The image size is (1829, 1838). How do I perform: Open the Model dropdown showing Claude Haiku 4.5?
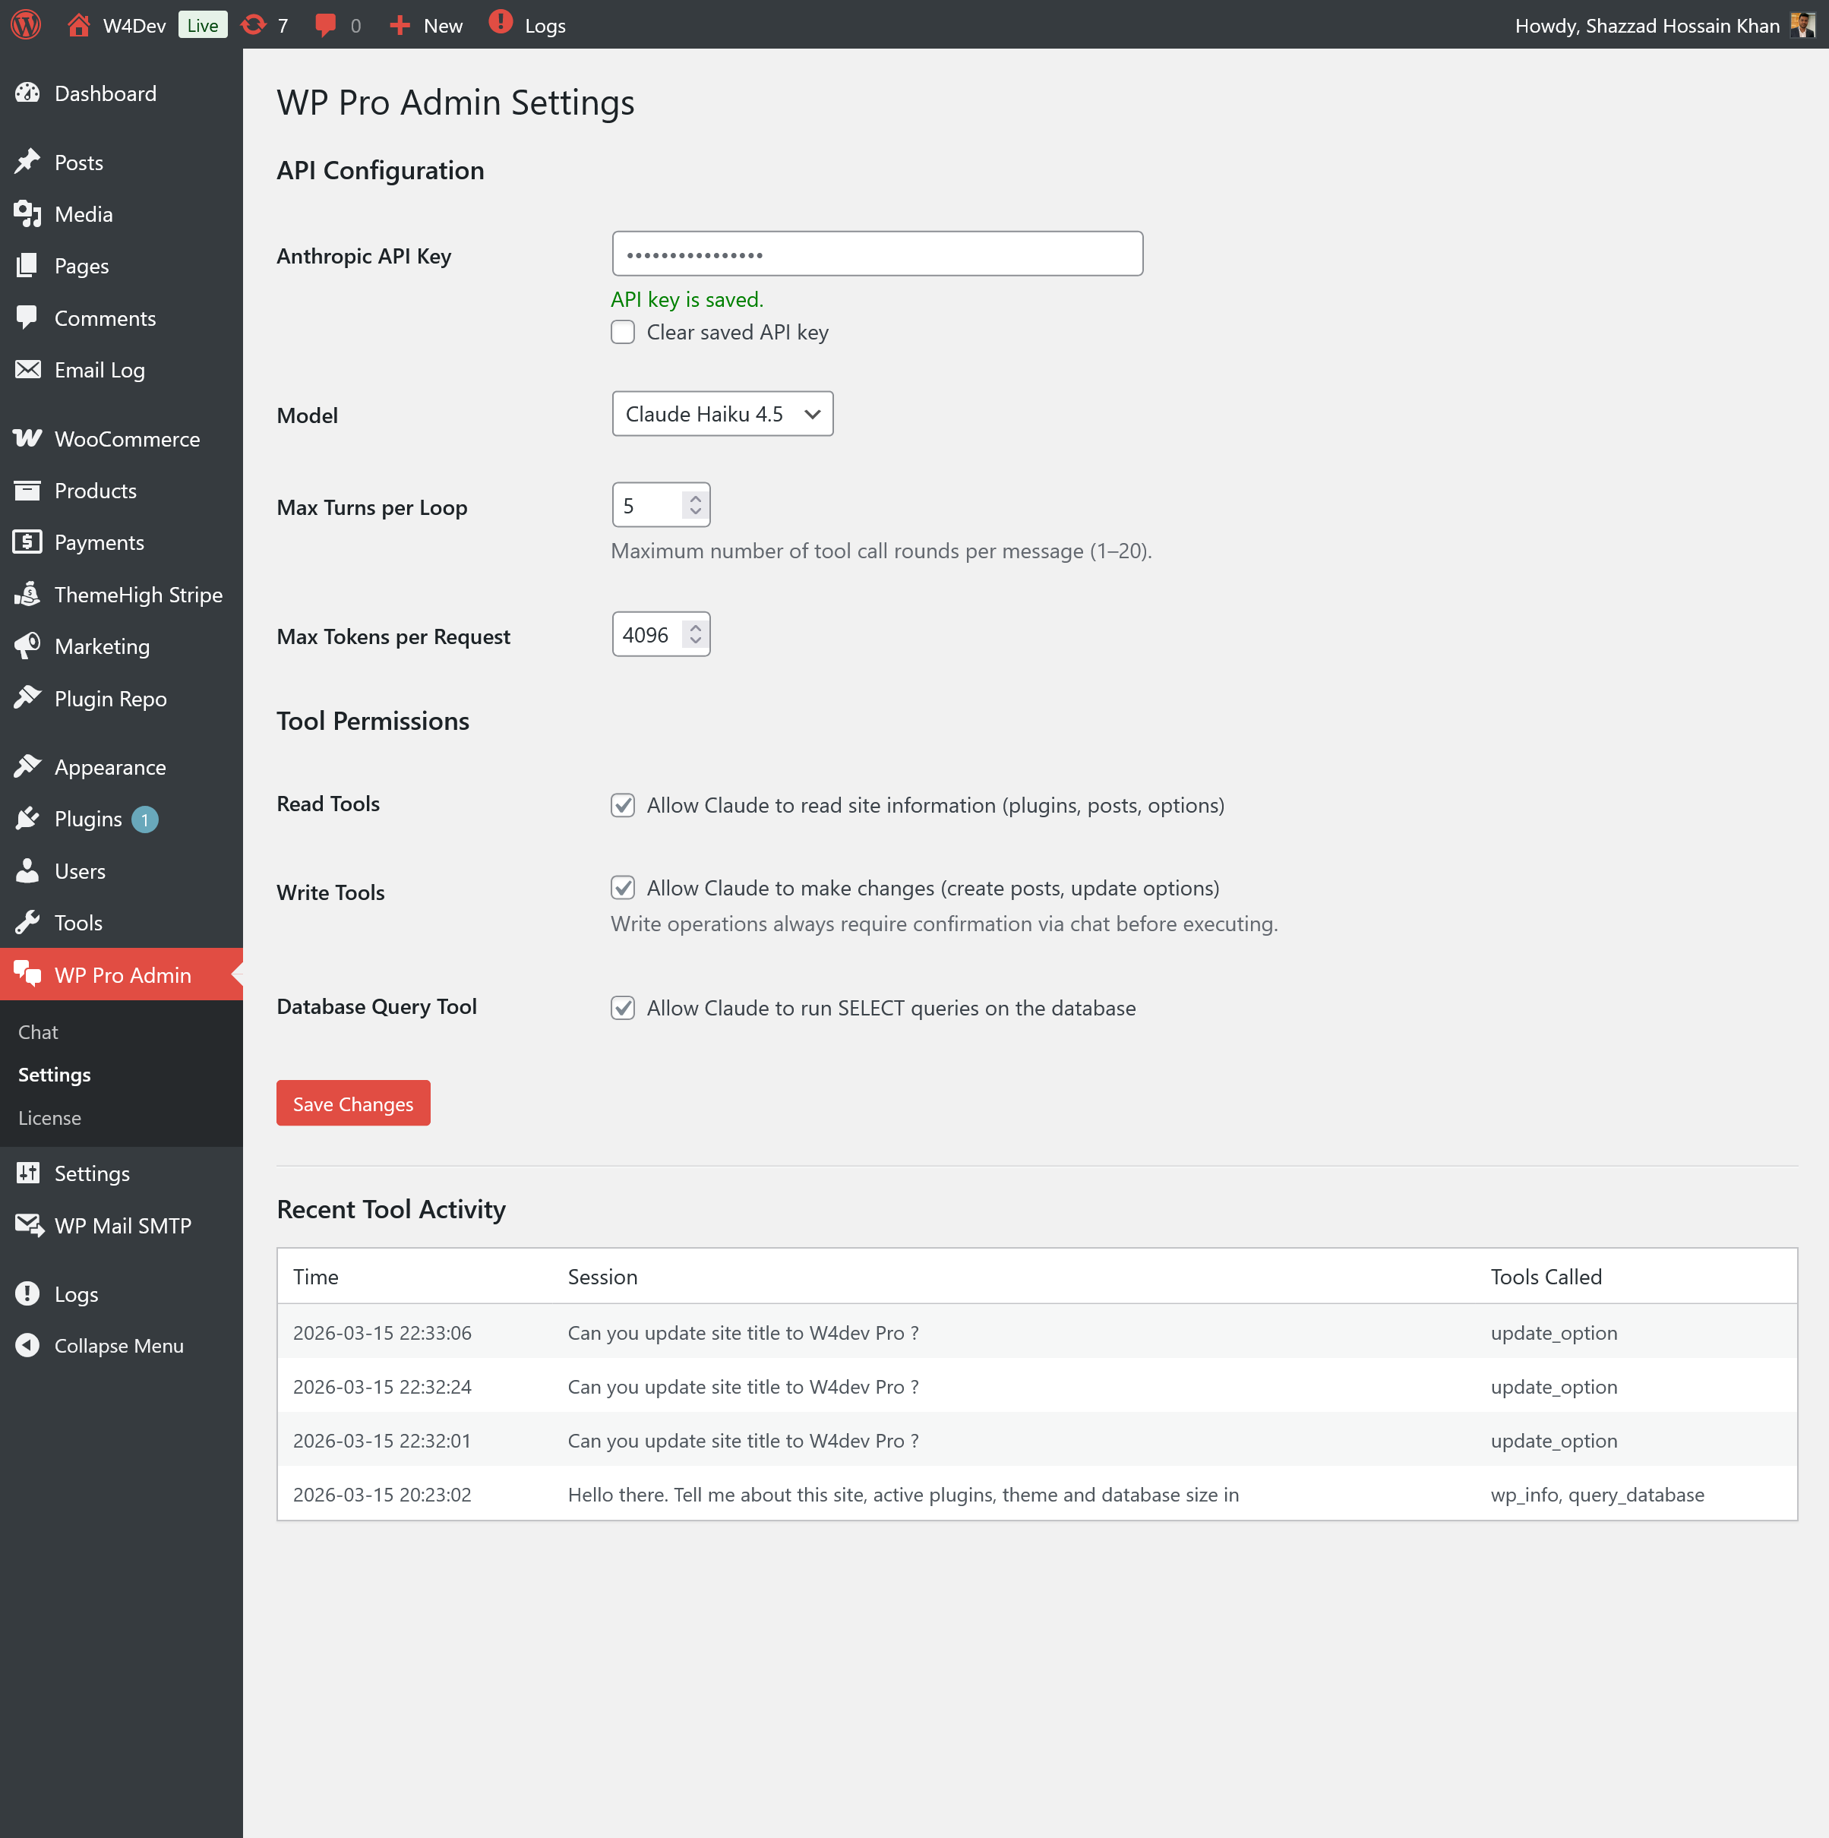click(722, 414)
